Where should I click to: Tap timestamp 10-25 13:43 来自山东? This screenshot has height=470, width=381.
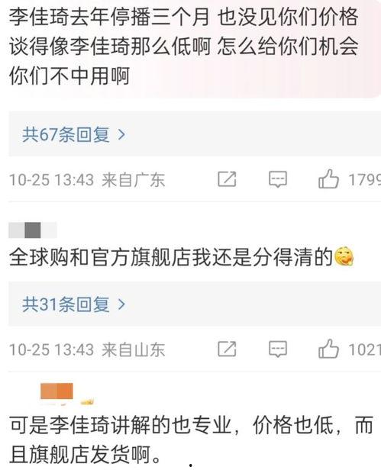tap(87, 349)
